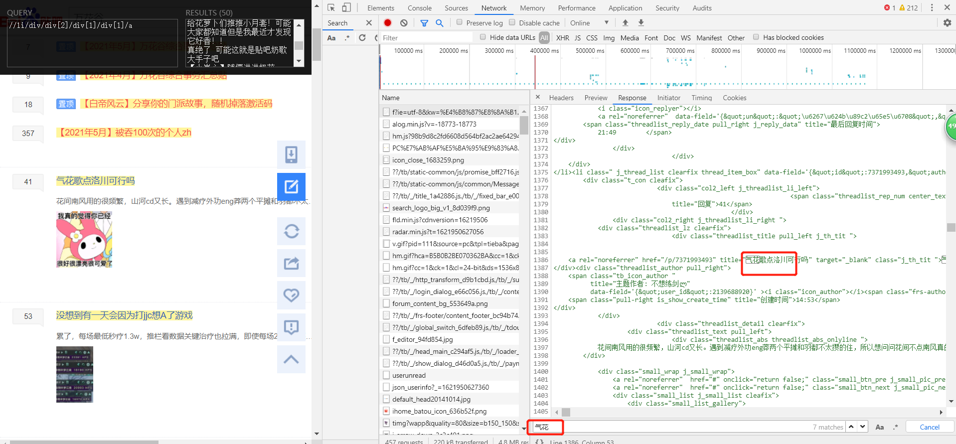
Task: Close the request details pane
Action: (x=538, y=97)
